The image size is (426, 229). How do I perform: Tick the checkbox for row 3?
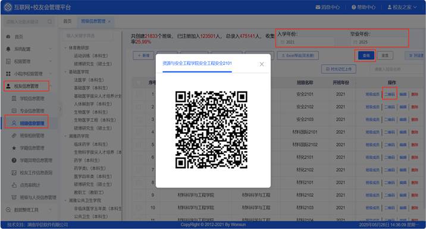tap(139, 119)
